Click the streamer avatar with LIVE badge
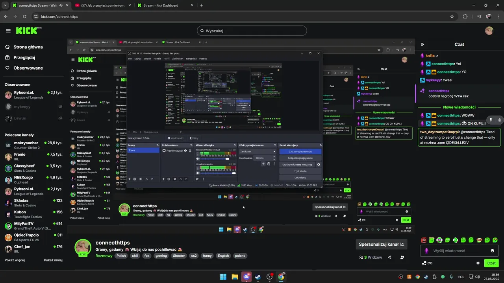Viewport: 504px width, 283px height. pos(83,248)
